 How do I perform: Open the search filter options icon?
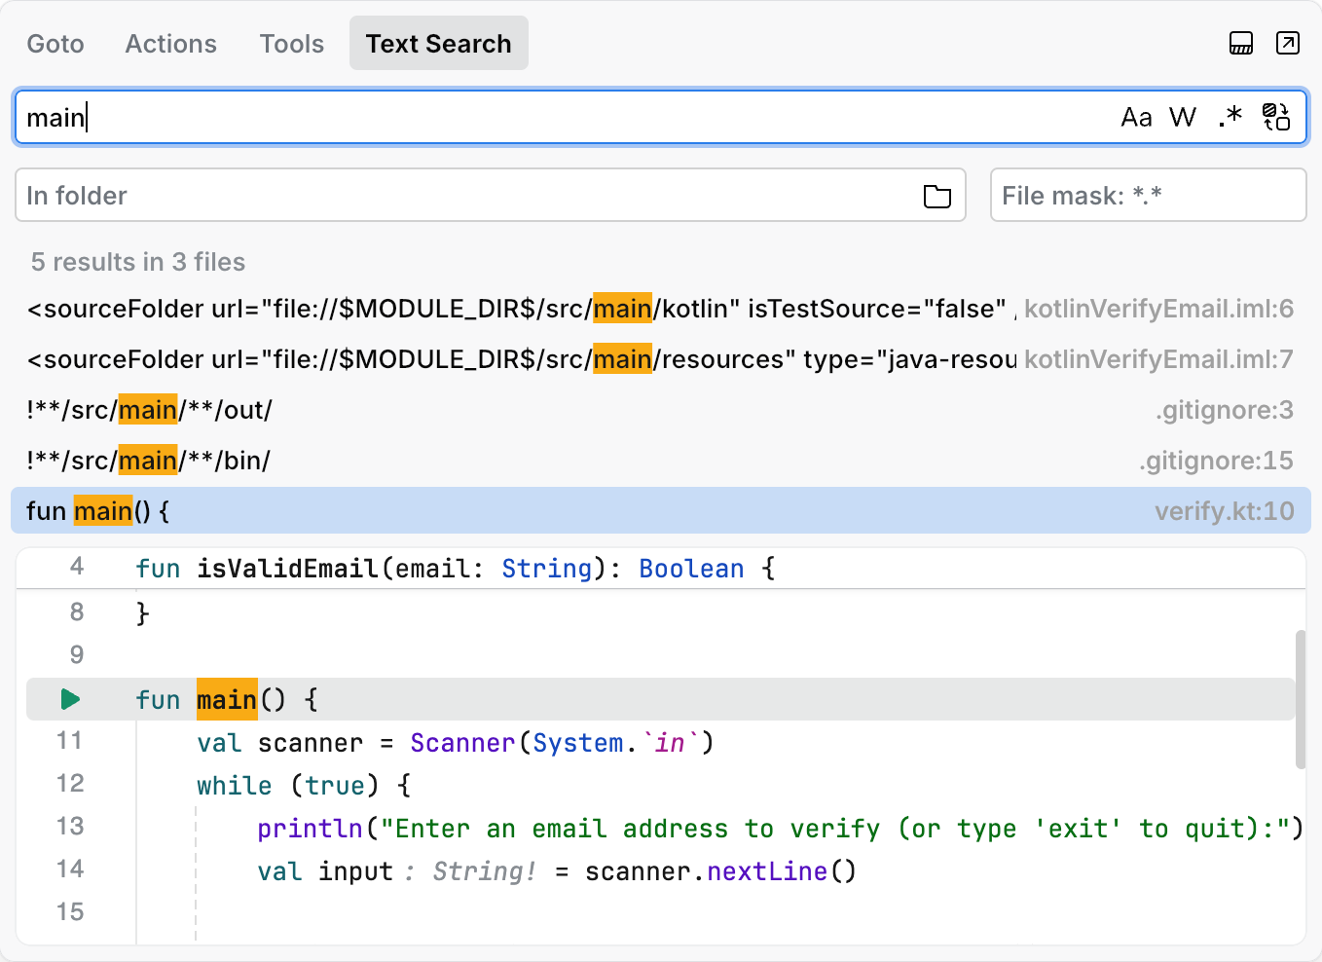[1276, 117]
